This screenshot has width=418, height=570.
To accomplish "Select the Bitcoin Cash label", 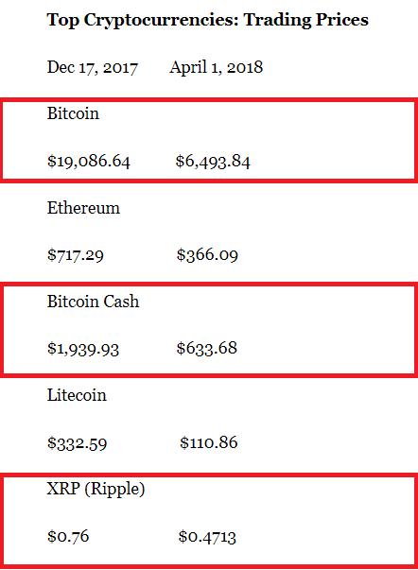I will click(93, 302).
